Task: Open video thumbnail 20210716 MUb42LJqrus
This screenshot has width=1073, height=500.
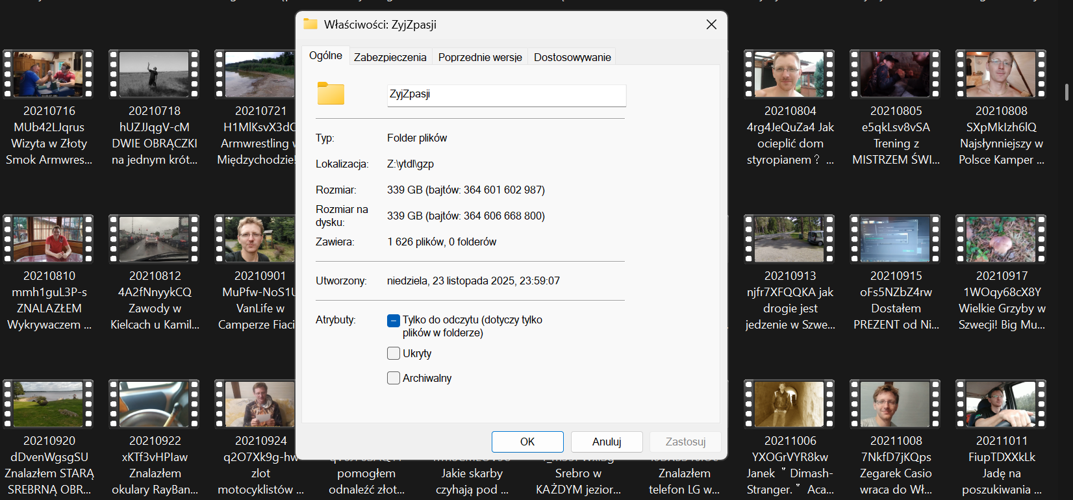Action: (49, 75)
